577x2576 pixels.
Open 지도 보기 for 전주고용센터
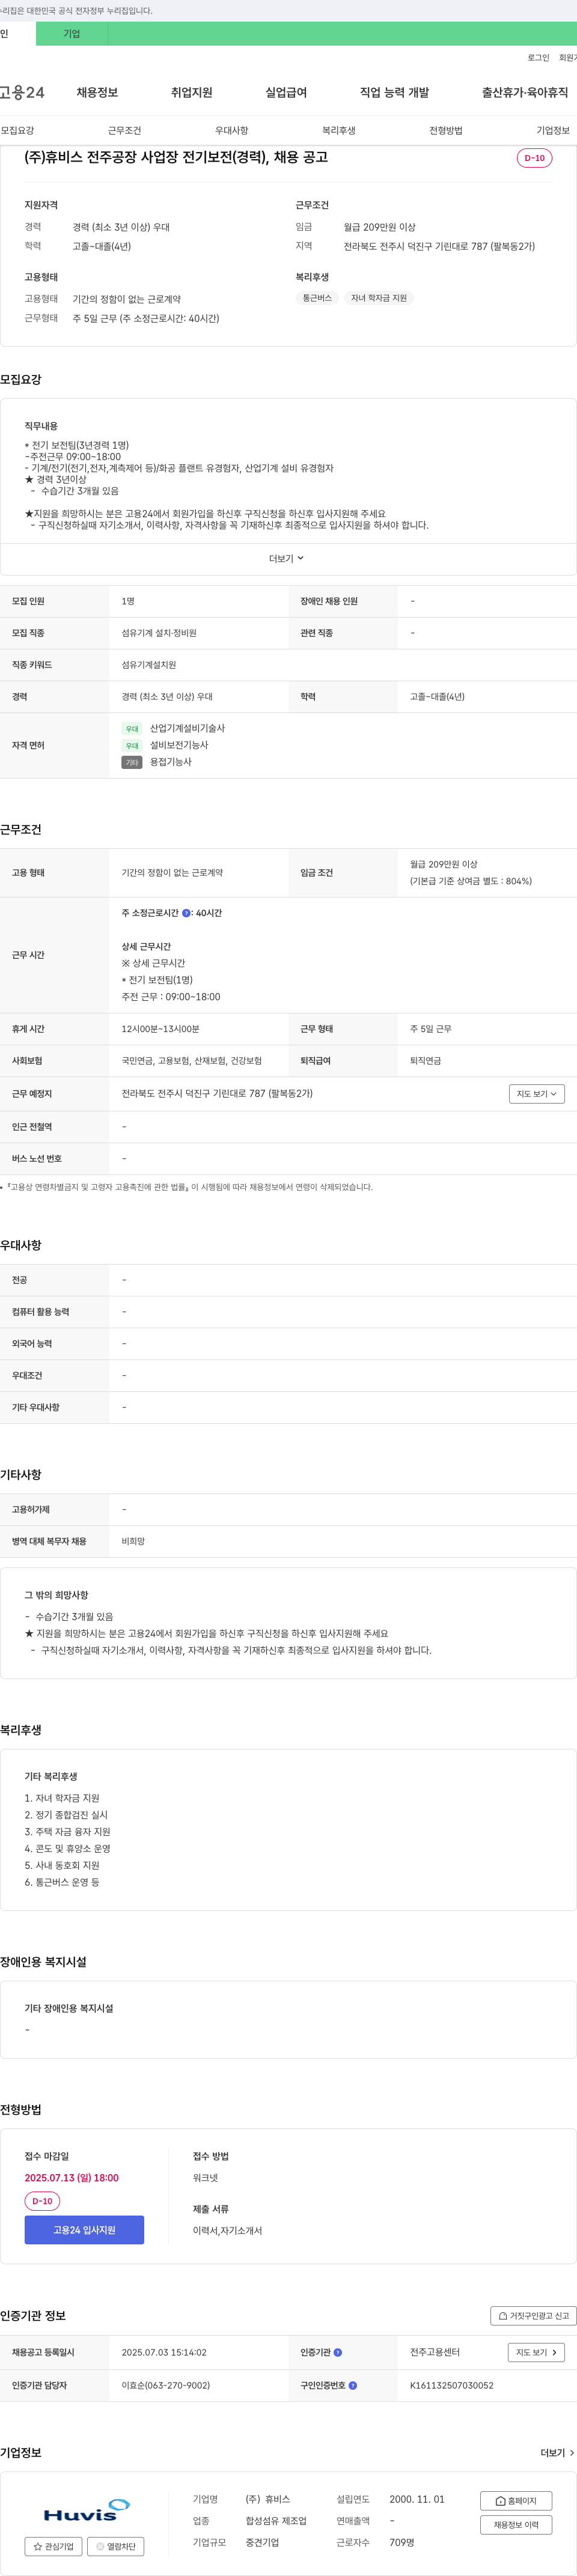tap(537, 2353)
